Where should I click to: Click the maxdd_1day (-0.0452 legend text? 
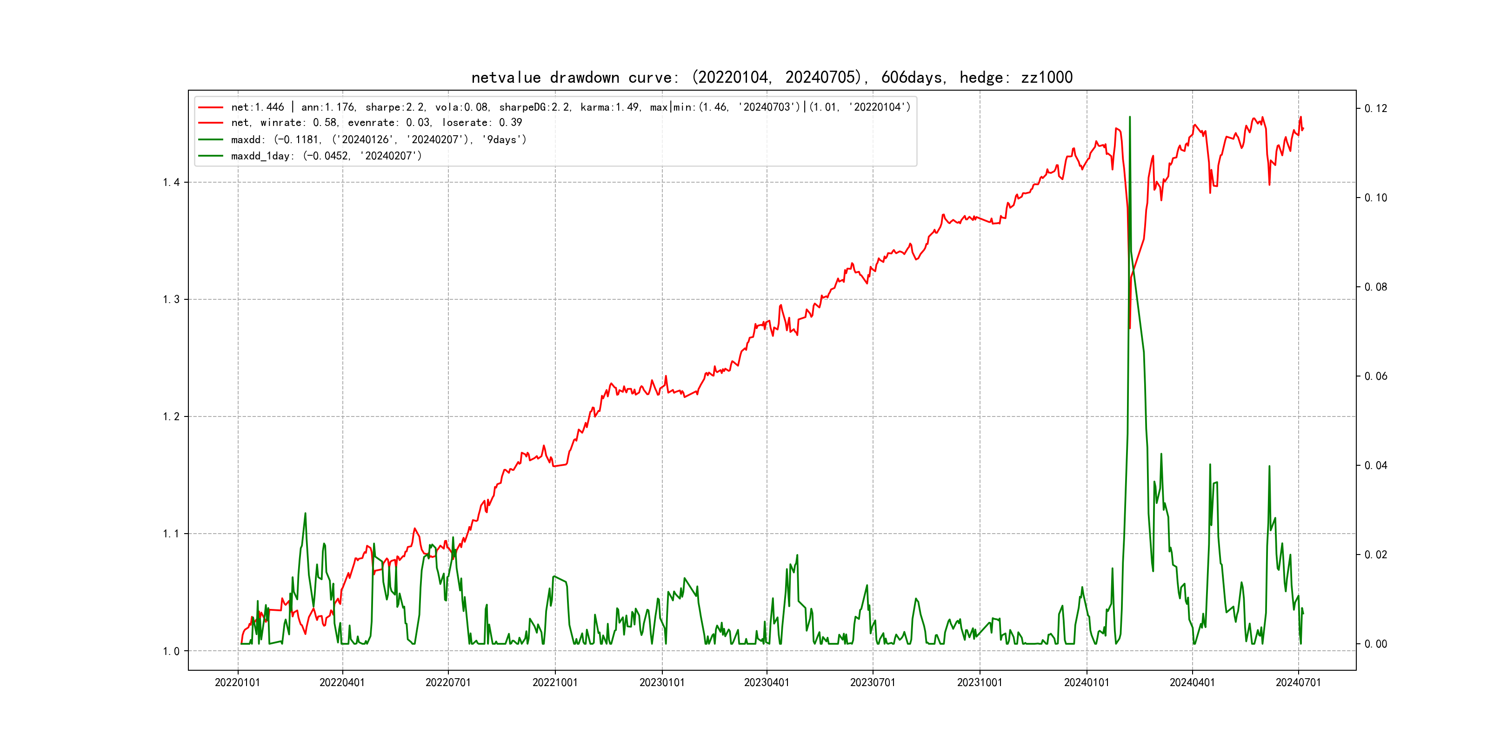[x=327, y=156]
